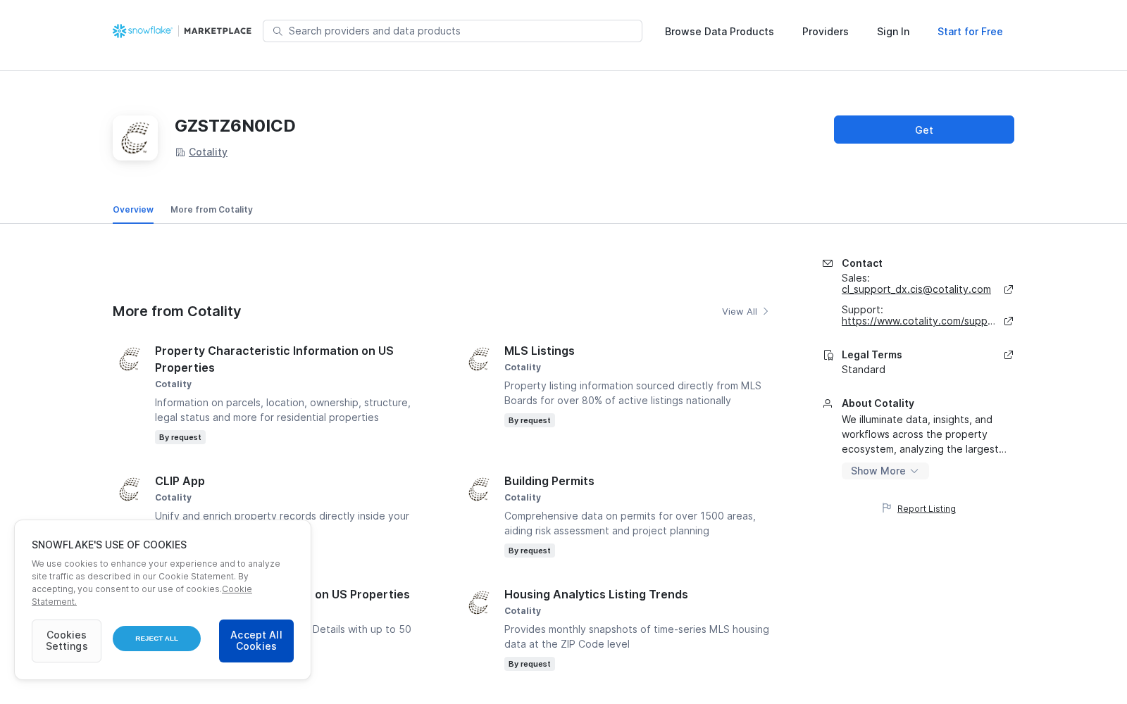The image size is (1127, 704).
Task: Click the GZSTZ6N0ICD listing logo
Action: pos(135,138)
